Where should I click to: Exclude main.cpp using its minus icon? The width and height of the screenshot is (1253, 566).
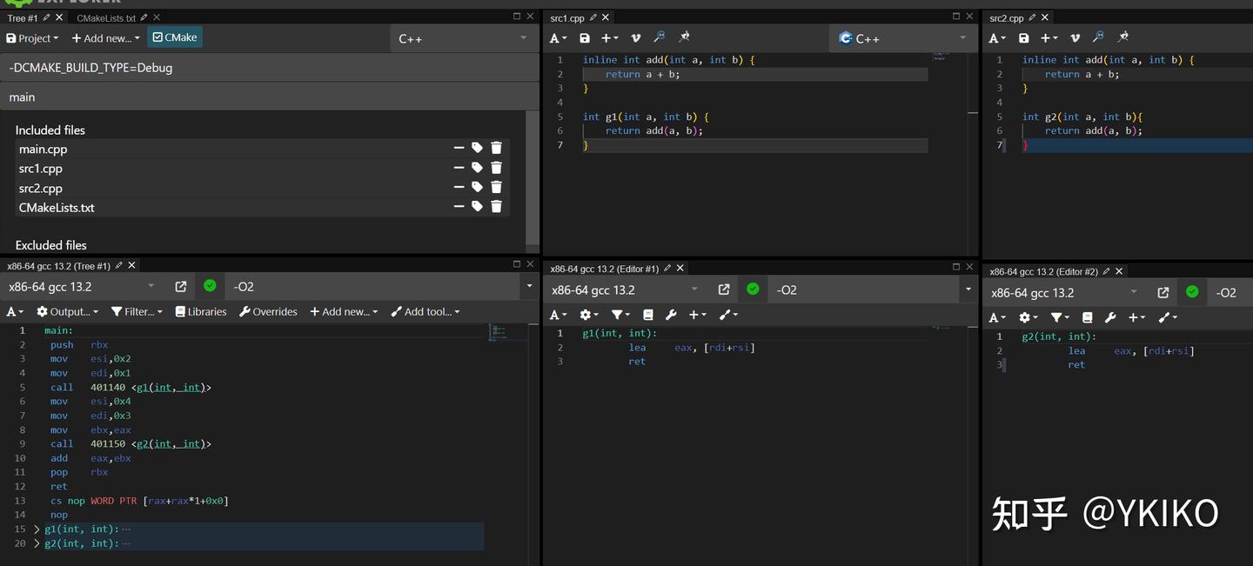[459, 149]
